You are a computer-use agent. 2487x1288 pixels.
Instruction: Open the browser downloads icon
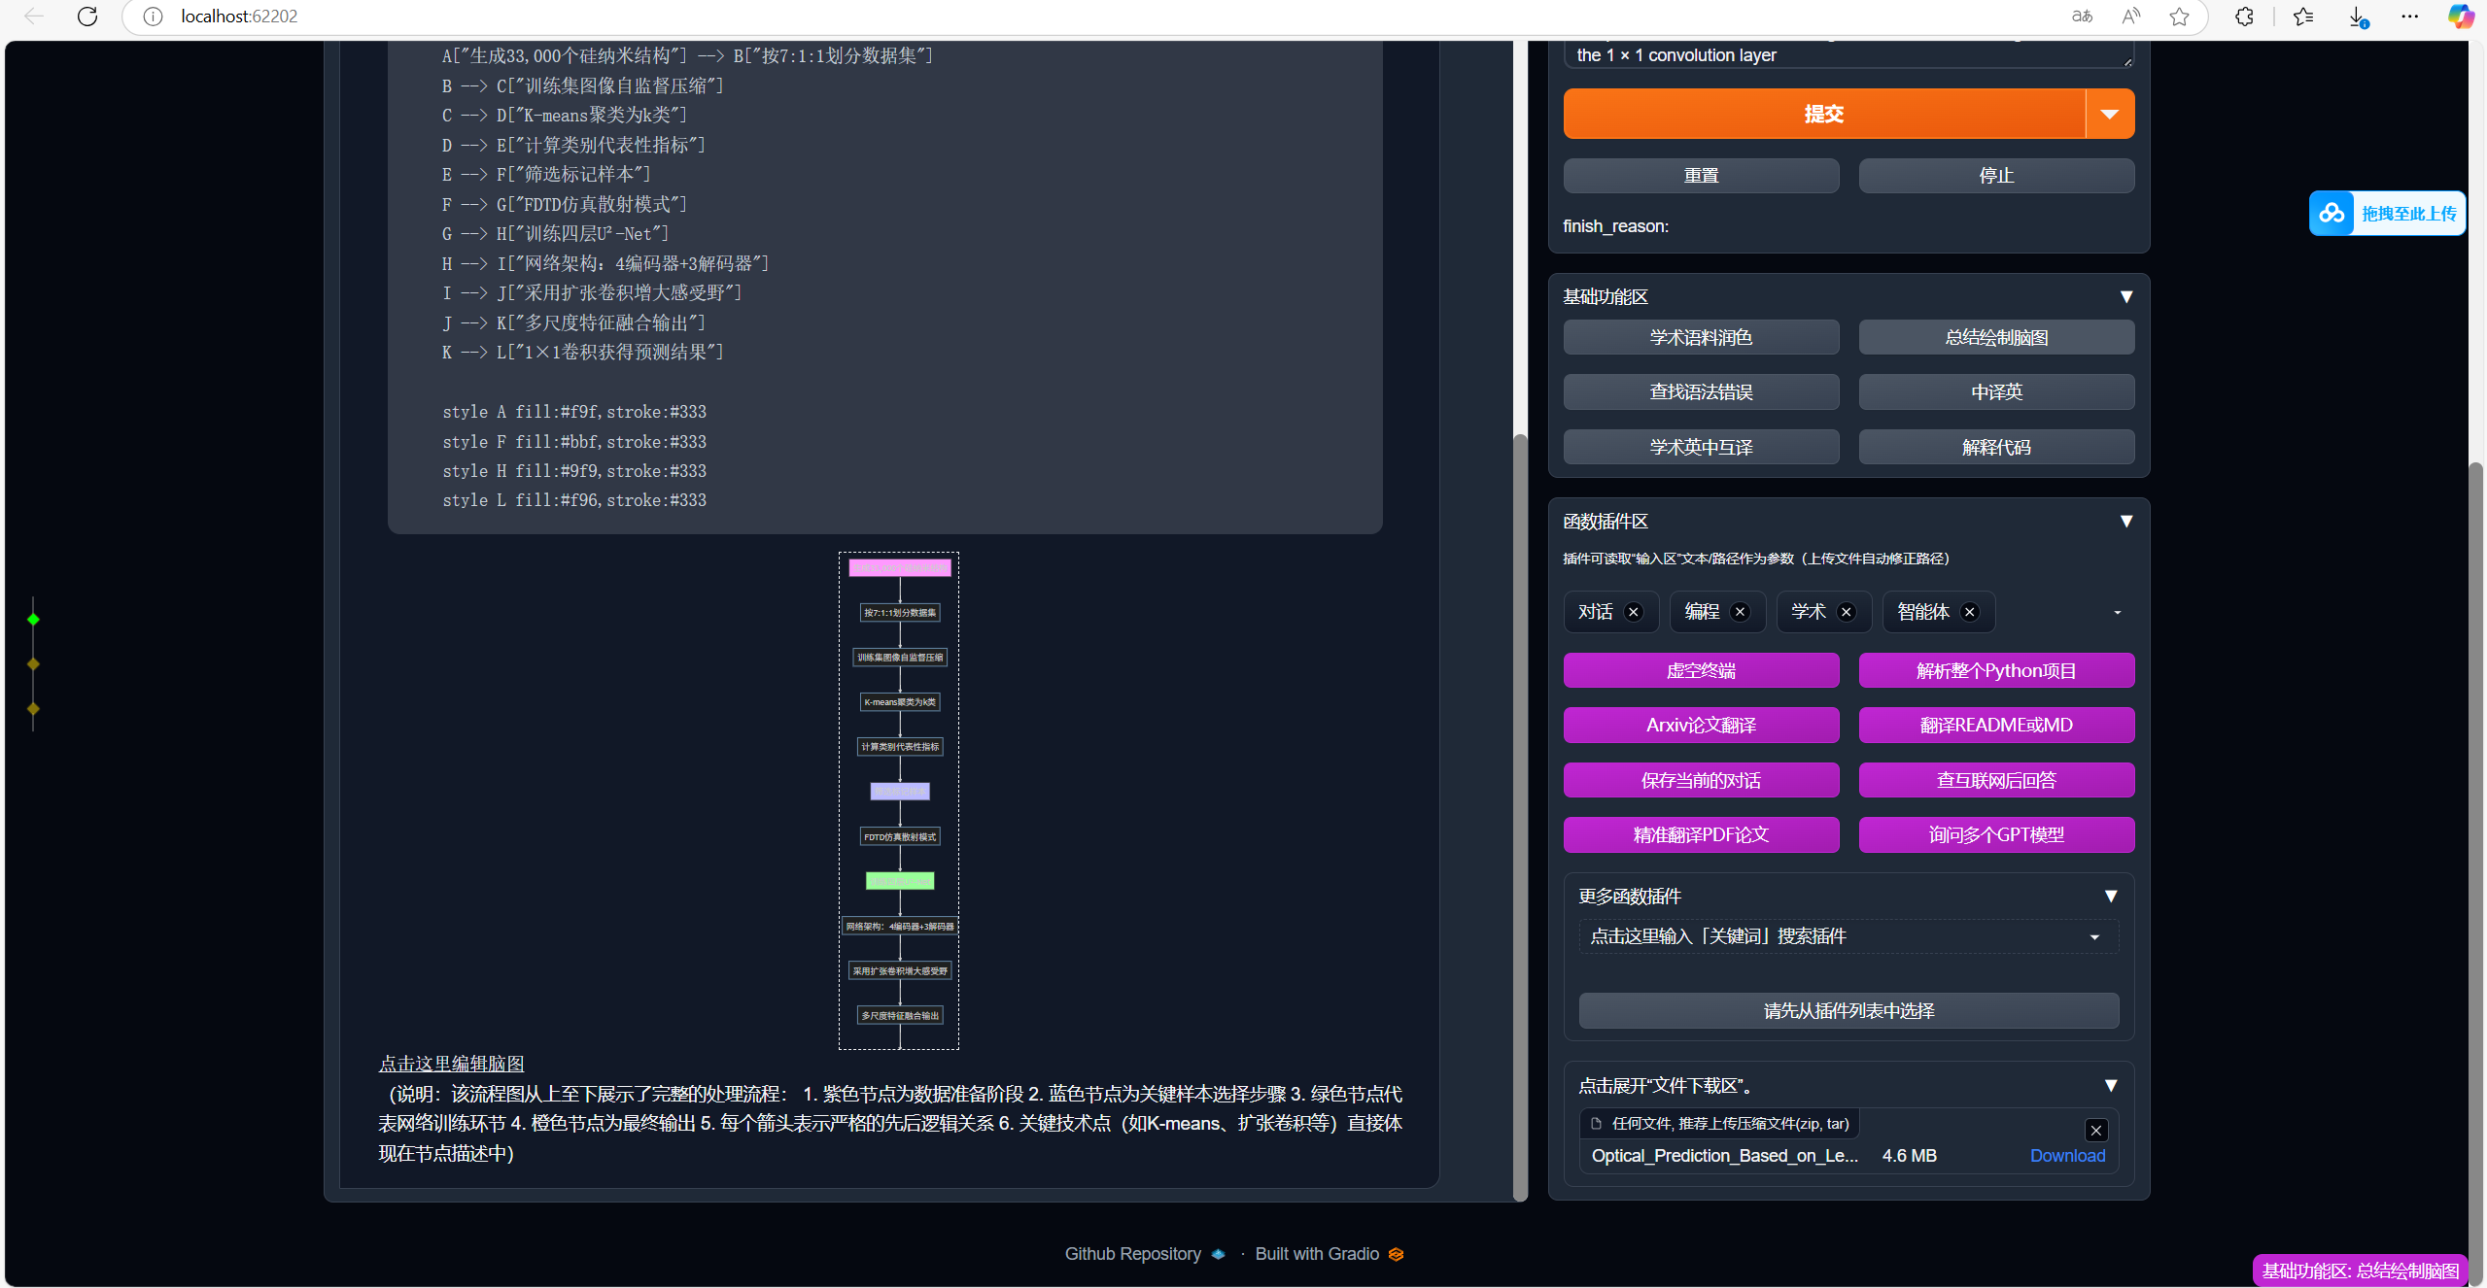(x=2357, y=17)
